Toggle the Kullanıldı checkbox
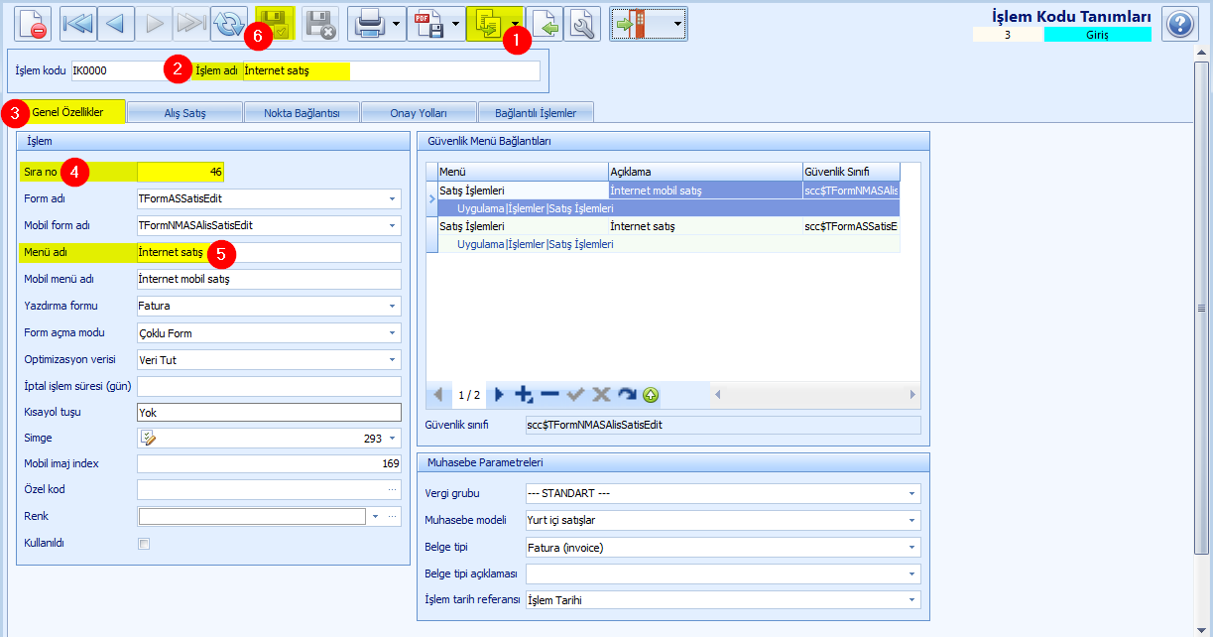 pyautogui.click(x=144, y=544)
